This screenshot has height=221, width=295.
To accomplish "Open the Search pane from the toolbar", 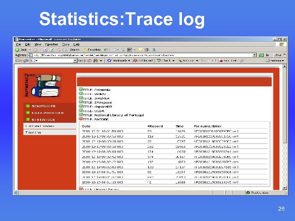I will [x=72, y=50].
